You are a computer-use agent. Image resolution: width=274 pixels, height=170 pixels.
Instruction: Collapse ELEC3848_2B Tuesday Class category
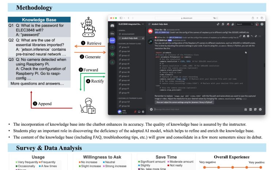[130, 44]
